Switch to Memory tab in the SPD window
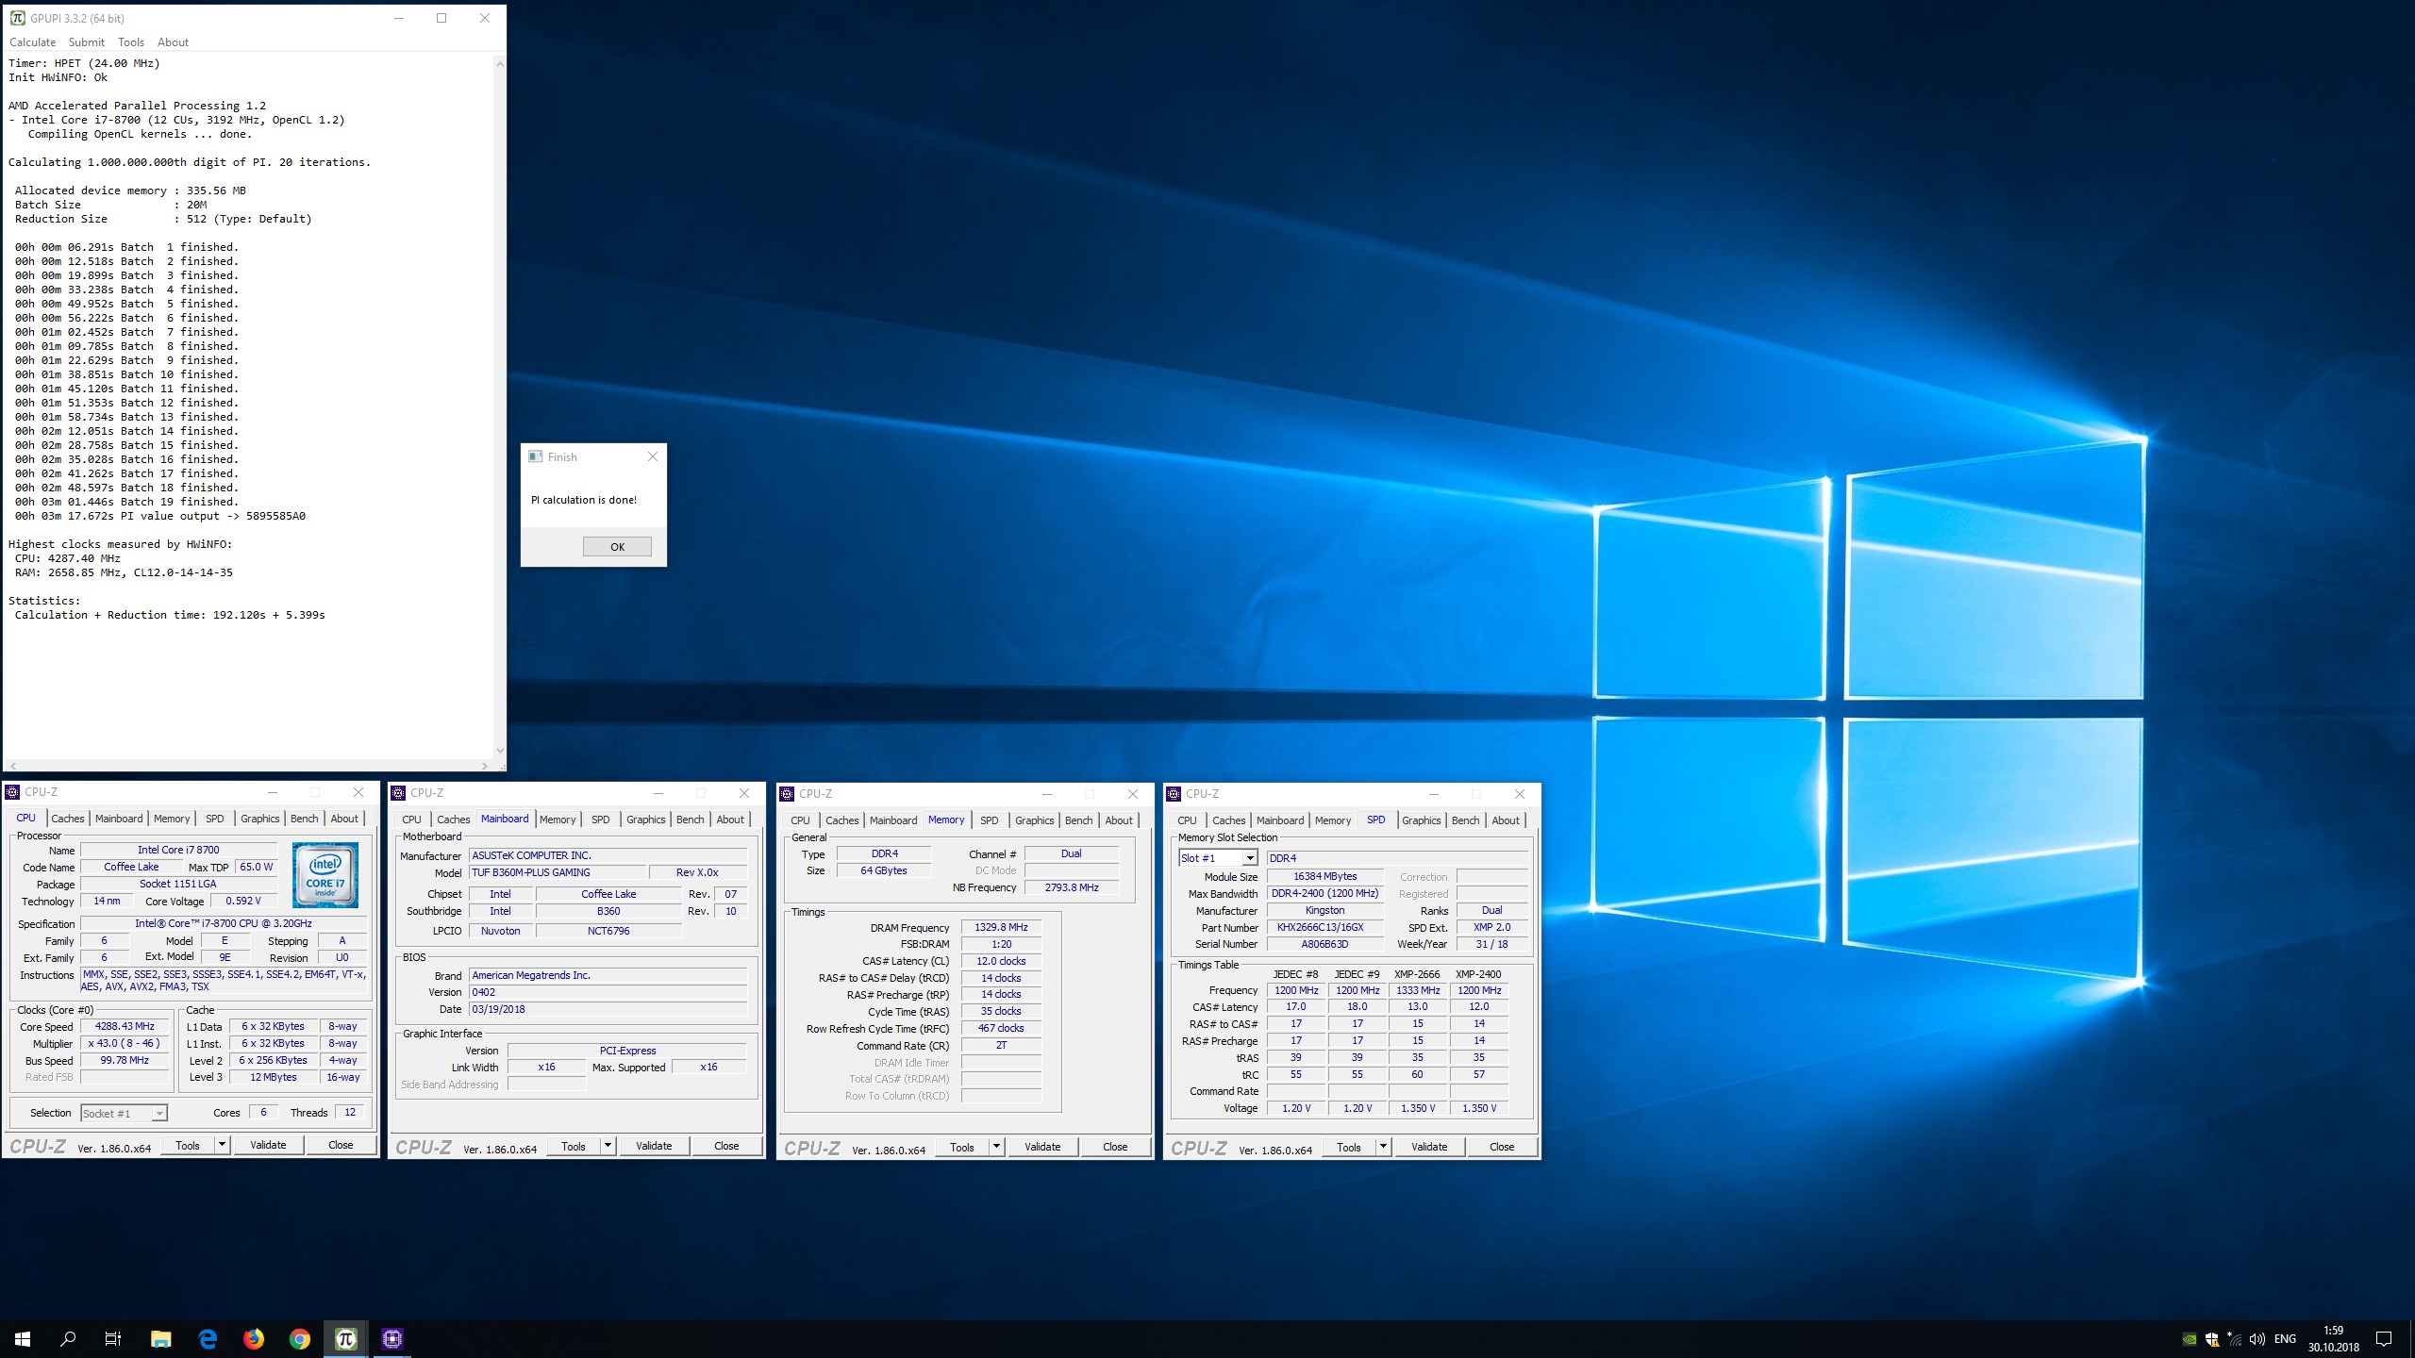 click(1333, 820)
